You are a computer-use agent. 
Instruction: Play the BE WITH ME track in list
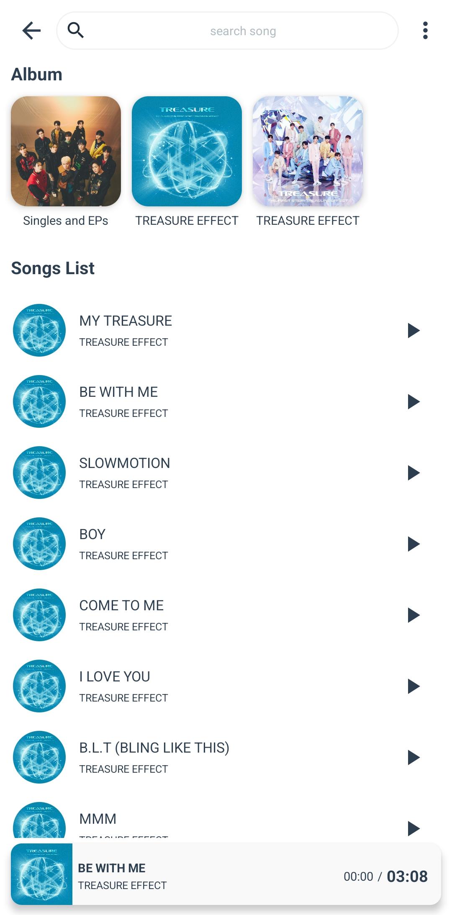413,401
